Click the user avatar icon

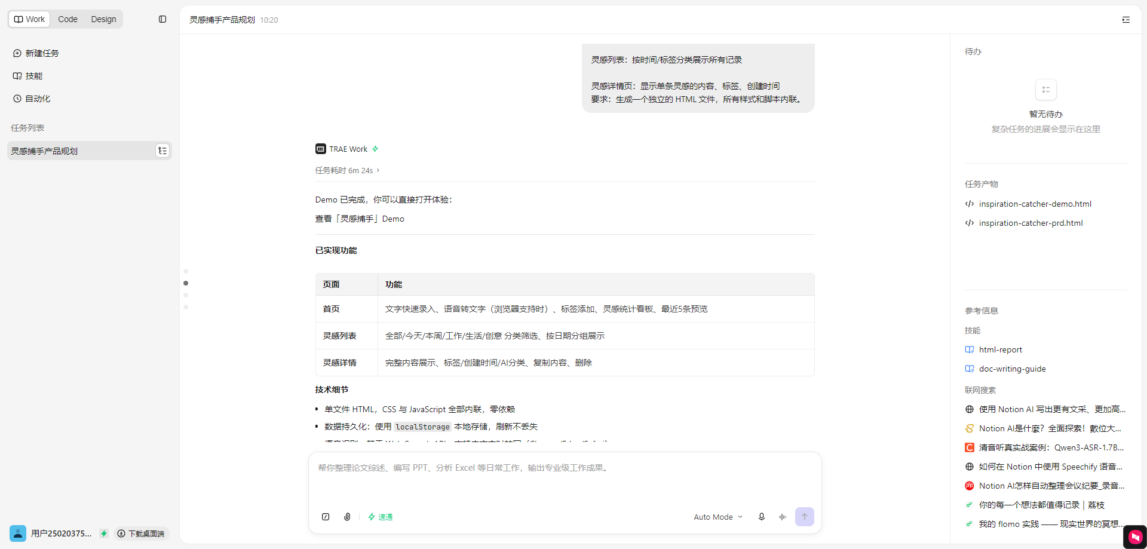tap(18, 533)
